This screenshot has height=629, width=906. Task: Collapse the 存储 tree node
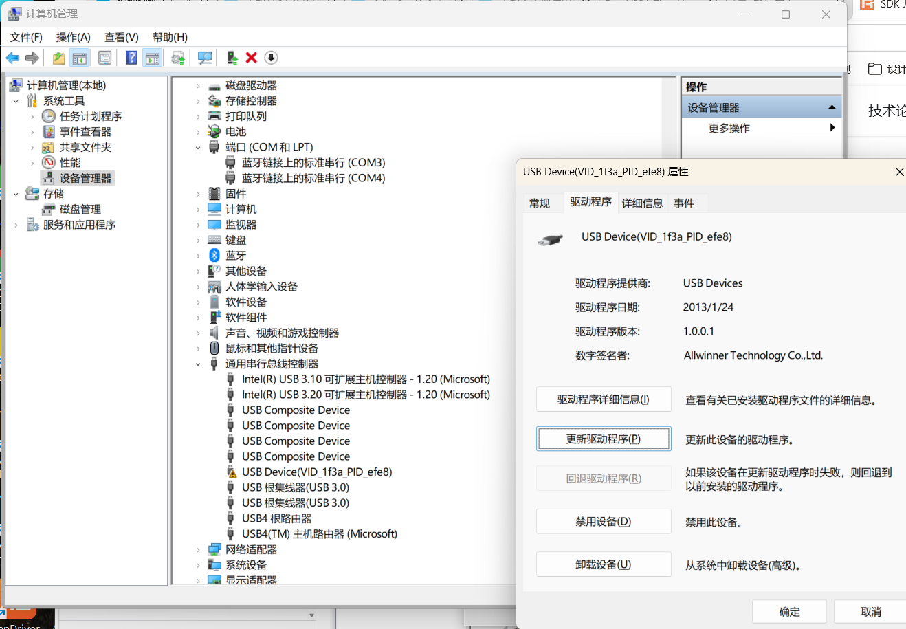16,194
